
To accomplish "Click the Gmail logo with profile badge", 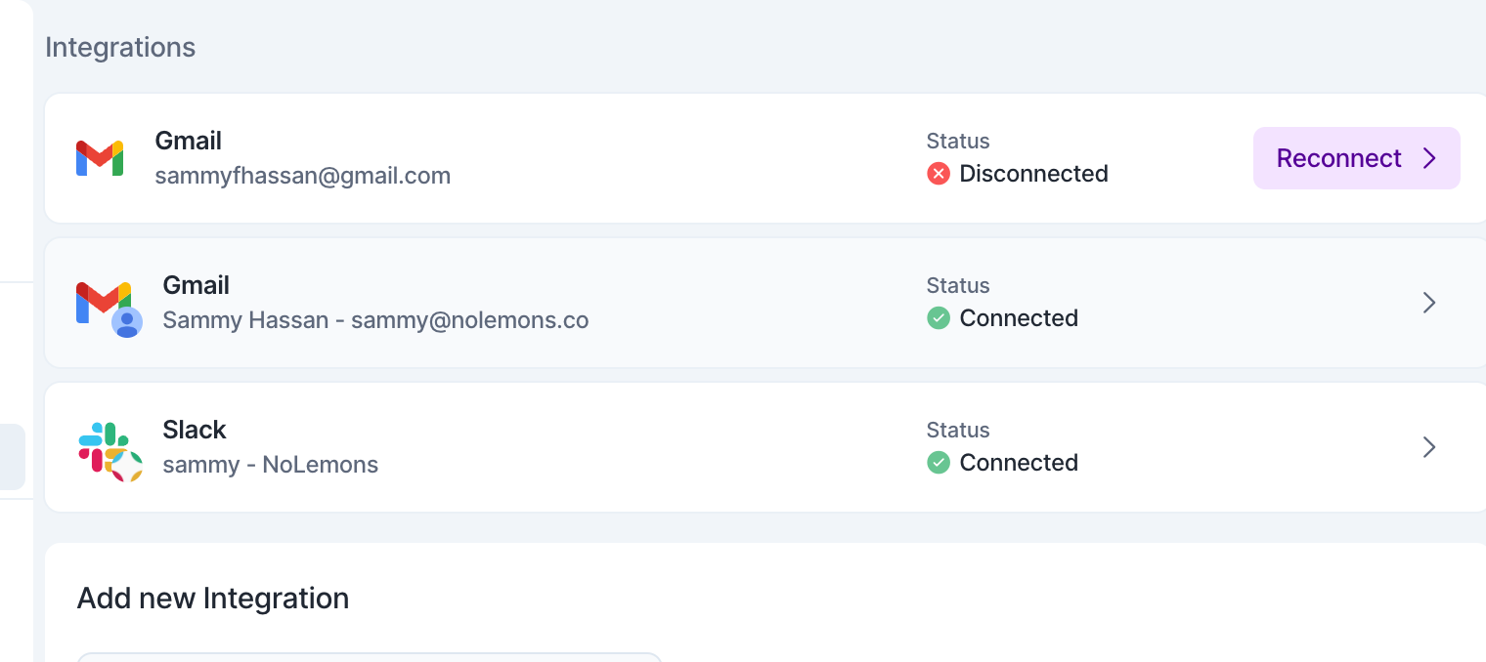I will click(109, 308).
